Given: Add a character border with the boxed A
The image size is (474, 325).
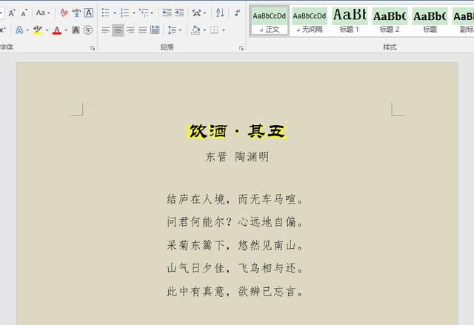Looking at the screenshot, I should 89,13.
